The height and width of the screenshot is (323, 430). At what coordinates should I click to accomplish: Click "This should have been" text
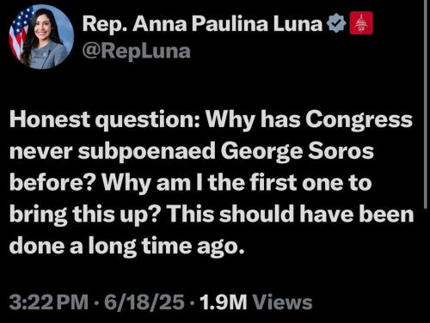pyautogui.click(x=290, y=215)
